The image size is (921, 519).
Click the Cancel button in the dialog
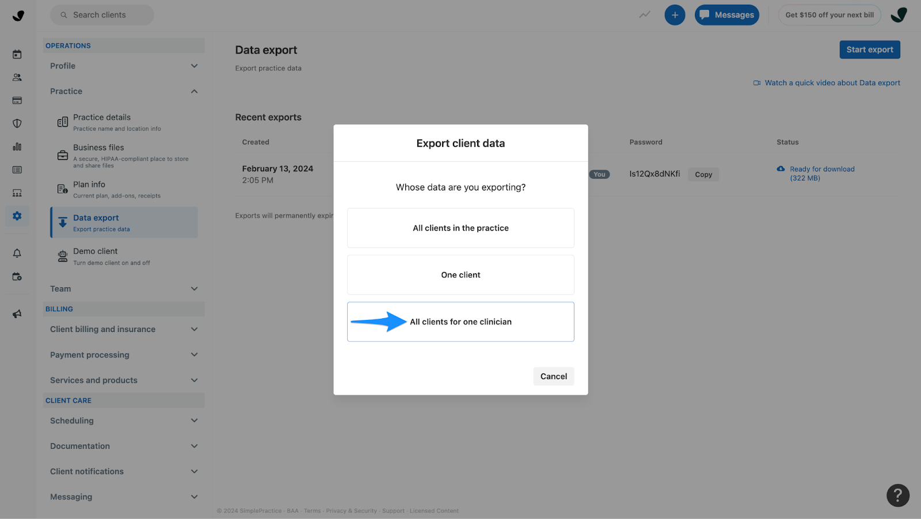click(x=553, y=376)
